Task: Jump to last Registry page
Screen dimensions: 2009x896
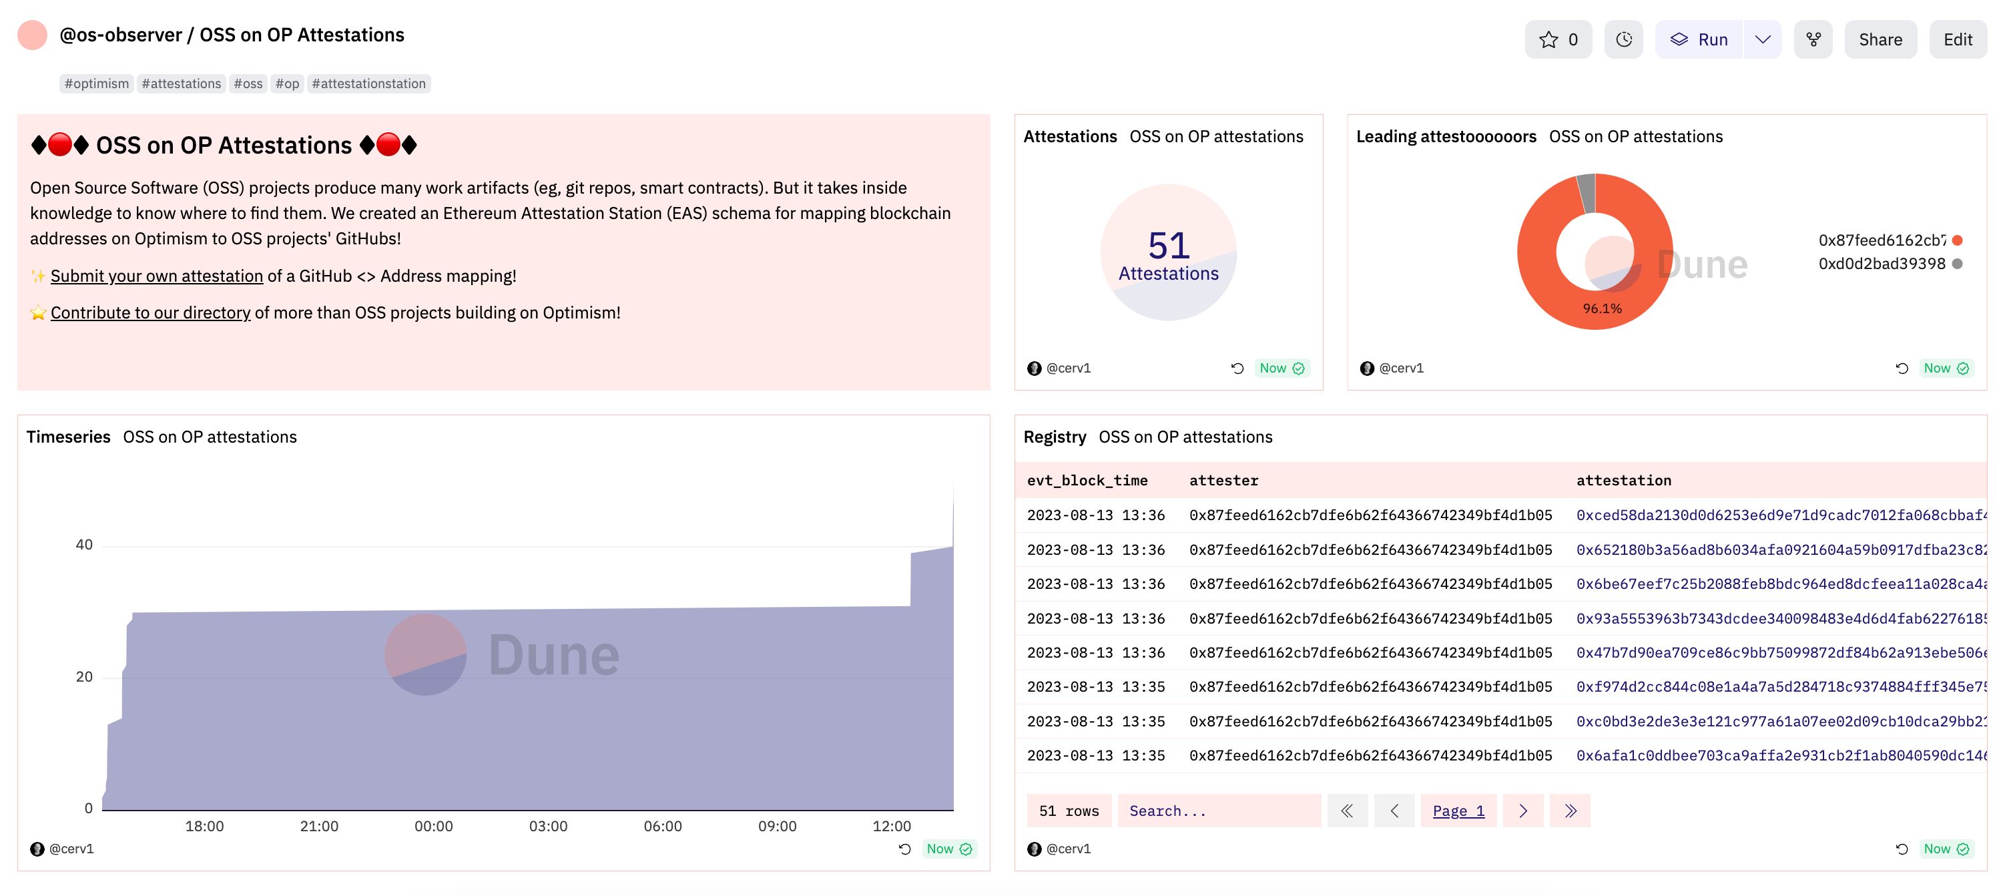Action: pos(1570,811)
